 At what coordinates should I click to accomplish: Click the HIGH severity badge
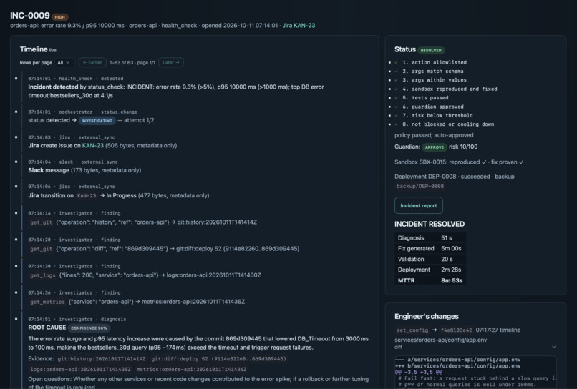(x=60, y=17)
